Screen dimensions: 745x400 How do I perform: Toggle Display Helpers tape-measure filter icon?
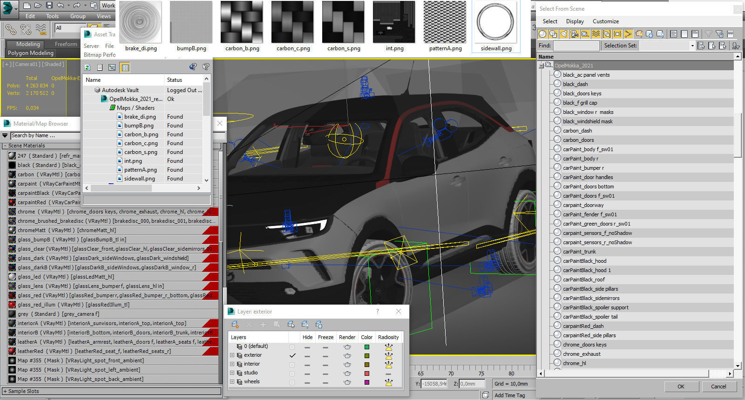pos(585,33)
